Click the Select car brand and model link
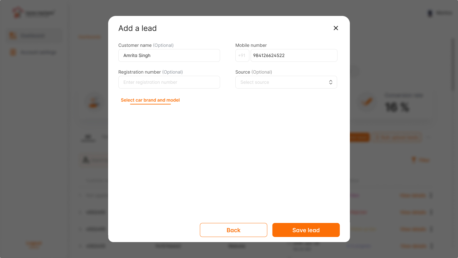The image size is (458, 258). 150,100
